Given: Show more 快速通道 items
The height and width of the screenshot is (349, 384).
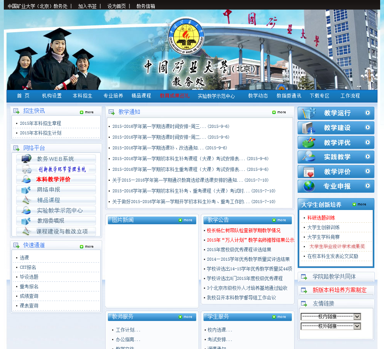Looking at the screenshot, I should (x=87, y=246).
